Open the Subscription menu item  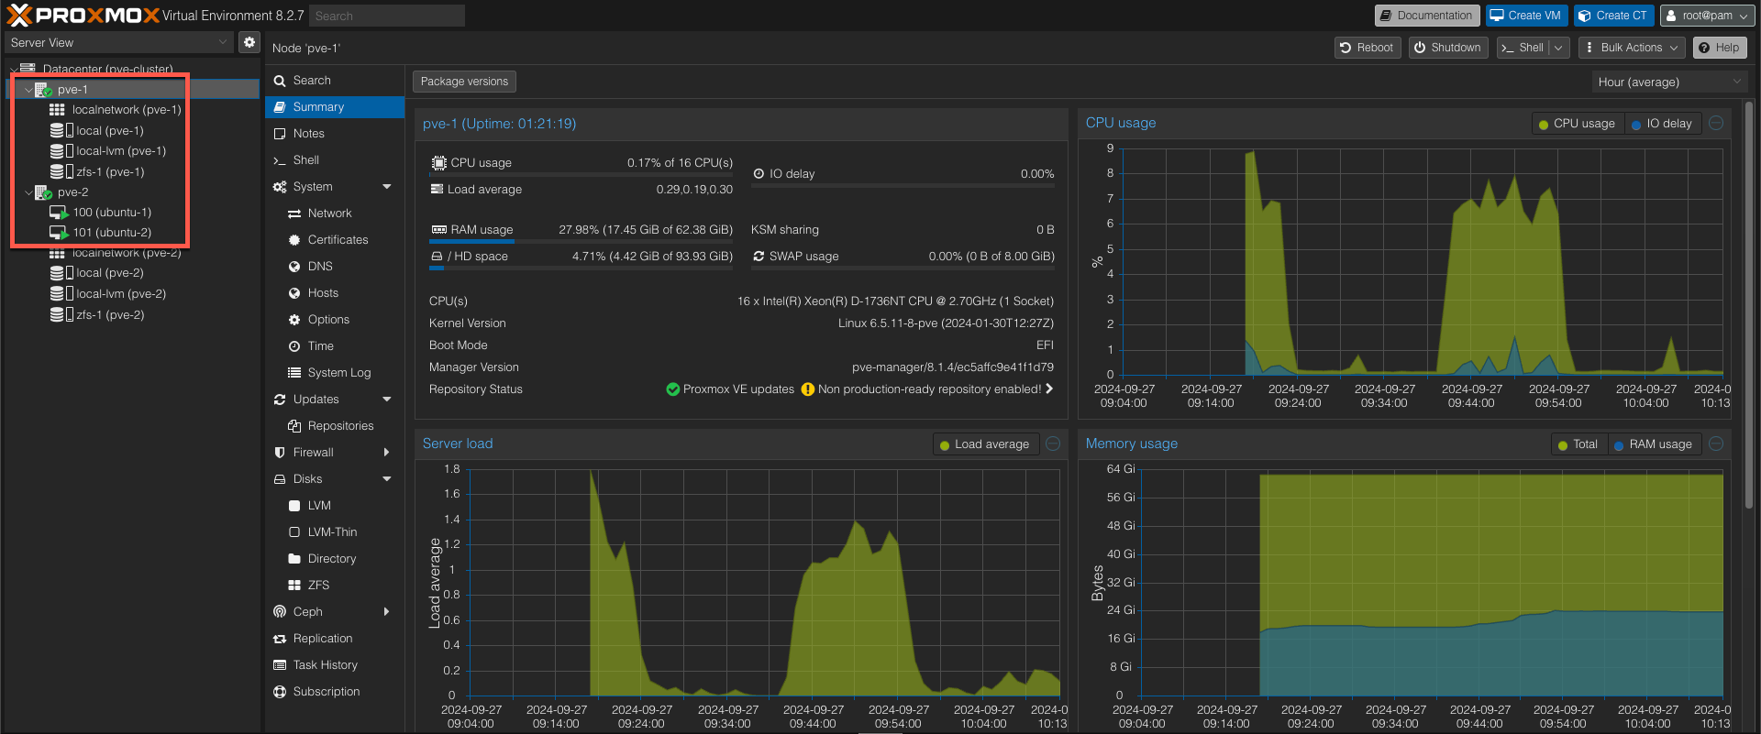tap(335, 692)
